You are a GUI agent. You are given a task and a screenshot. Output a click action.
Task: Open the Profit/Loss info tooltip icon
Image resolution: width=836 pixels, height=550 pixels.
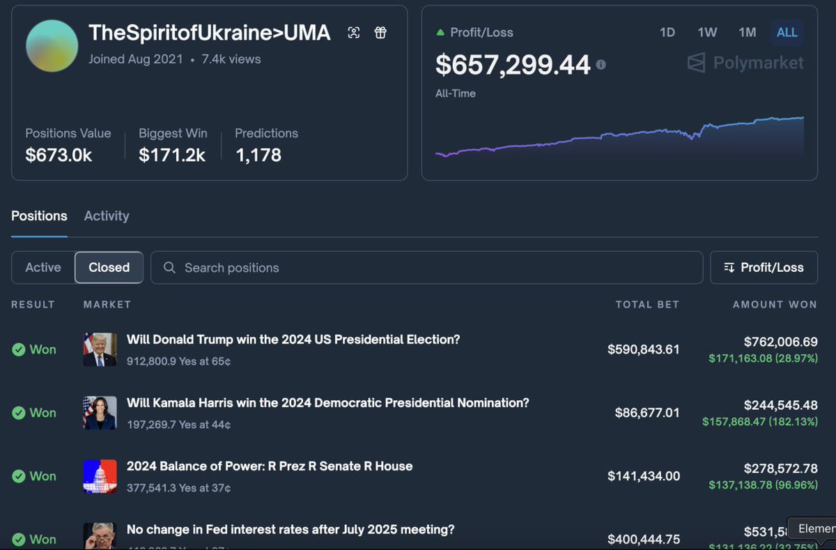point(600,64)
